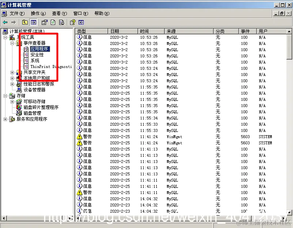Click the 磁盘碎片整理程序 tree icon

(19, 107)
